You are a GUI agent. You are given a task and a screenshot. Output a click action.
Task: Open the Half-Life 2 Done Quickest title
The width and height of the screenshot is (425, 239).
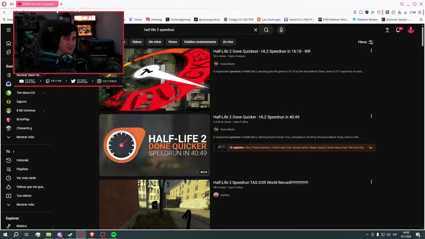point(262,51)
